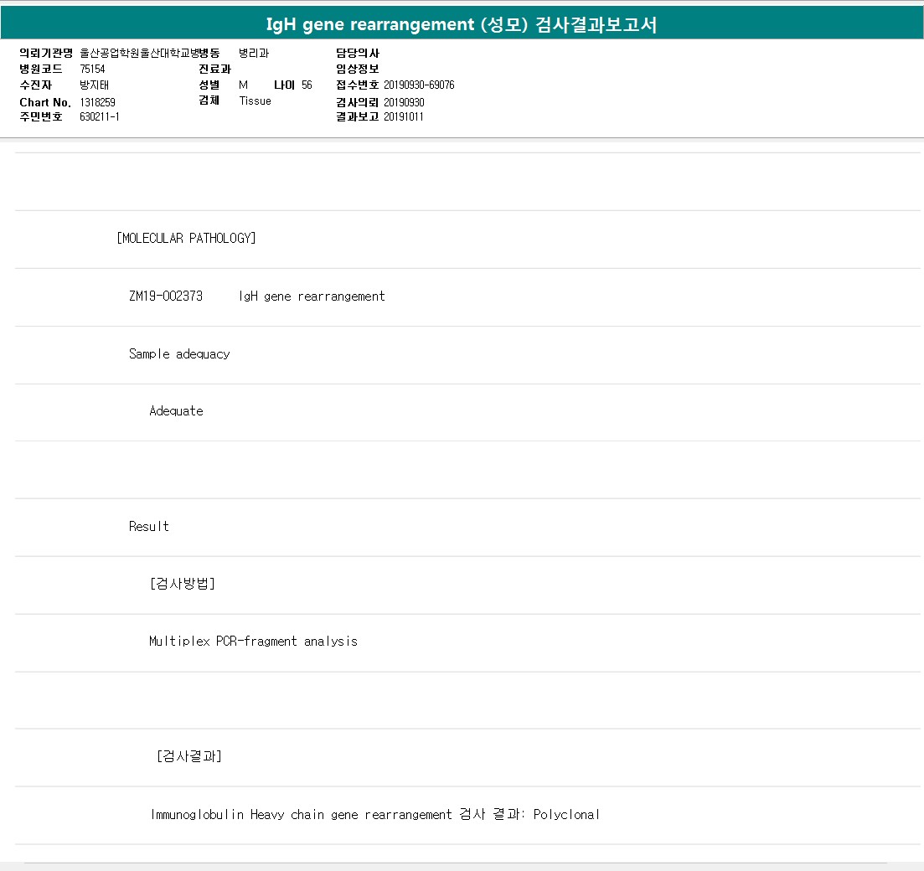
Task: Select the specimen value 'Tissue'
Action: point(256,100)
